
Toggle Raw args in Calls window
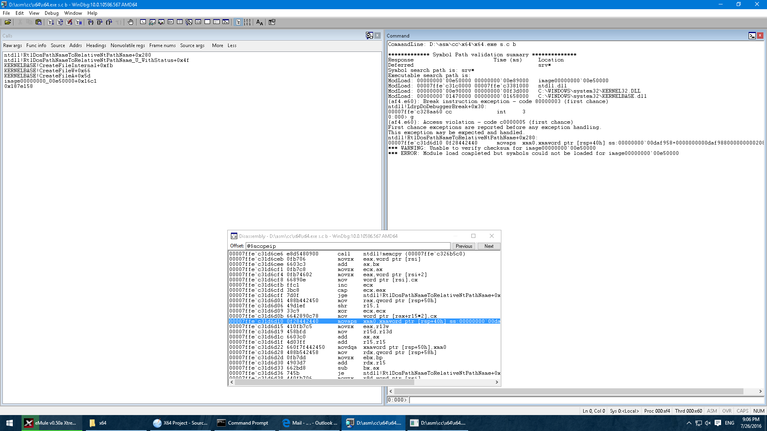pyautogui.click(x=12, y=45)
